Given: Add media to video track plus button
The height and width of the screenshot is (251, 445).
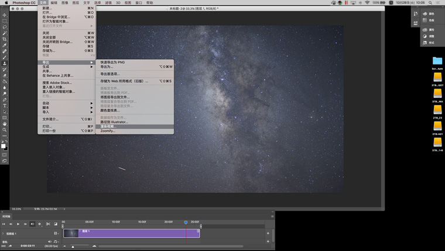Looking at the screenshot, I should coord(268,233).
